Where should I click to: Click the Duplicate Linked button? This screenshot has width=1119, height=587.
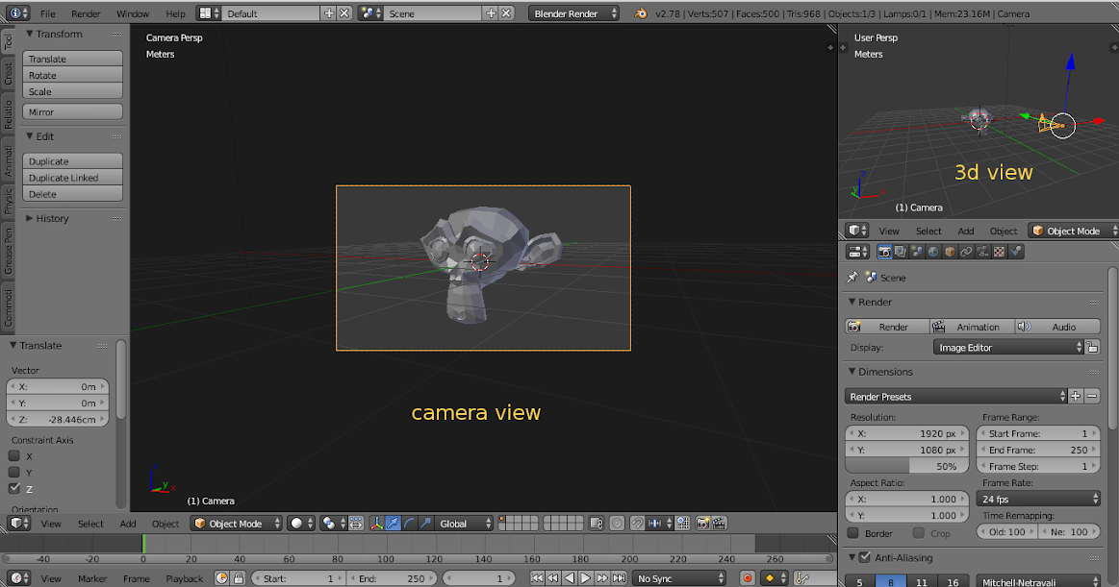point(73,178)
